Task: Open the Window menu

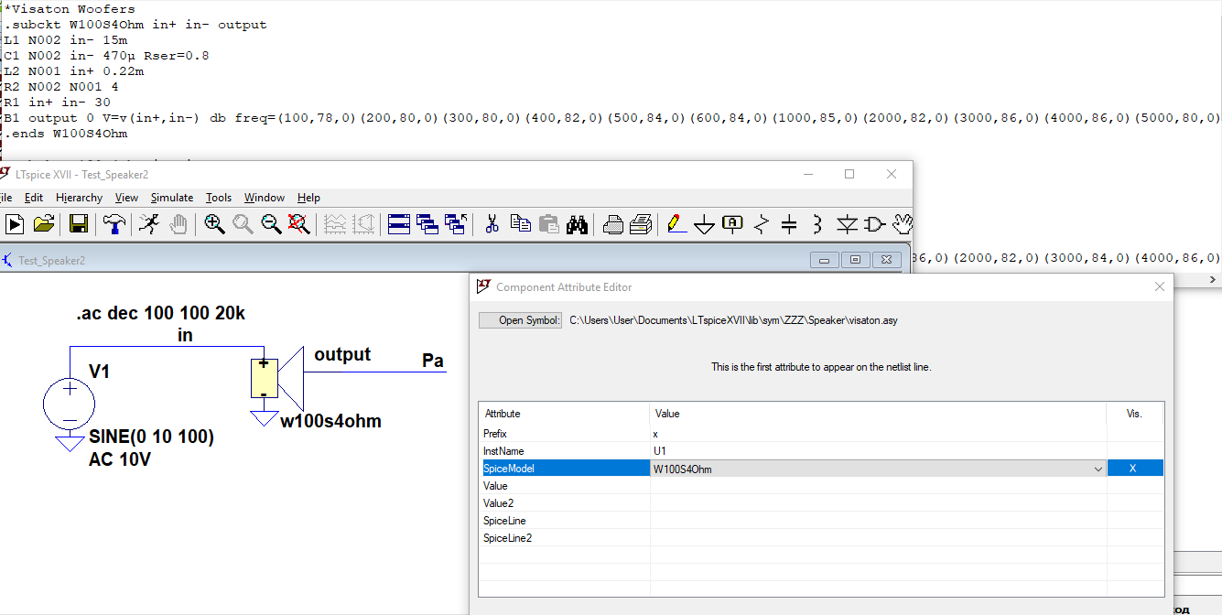Action: [x=265, y=198]
